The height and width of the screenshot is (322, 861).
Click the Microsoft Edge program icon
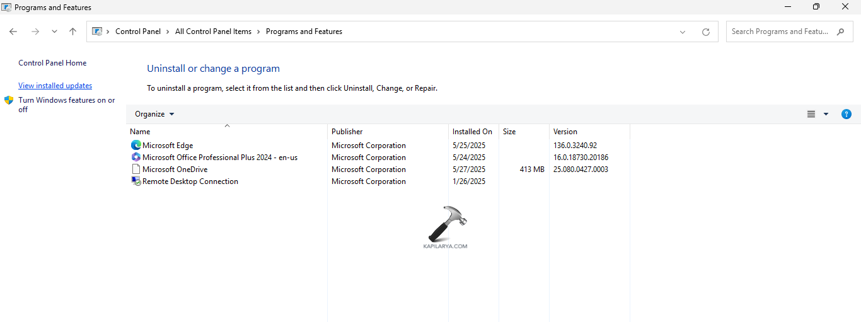click(136, 146)
